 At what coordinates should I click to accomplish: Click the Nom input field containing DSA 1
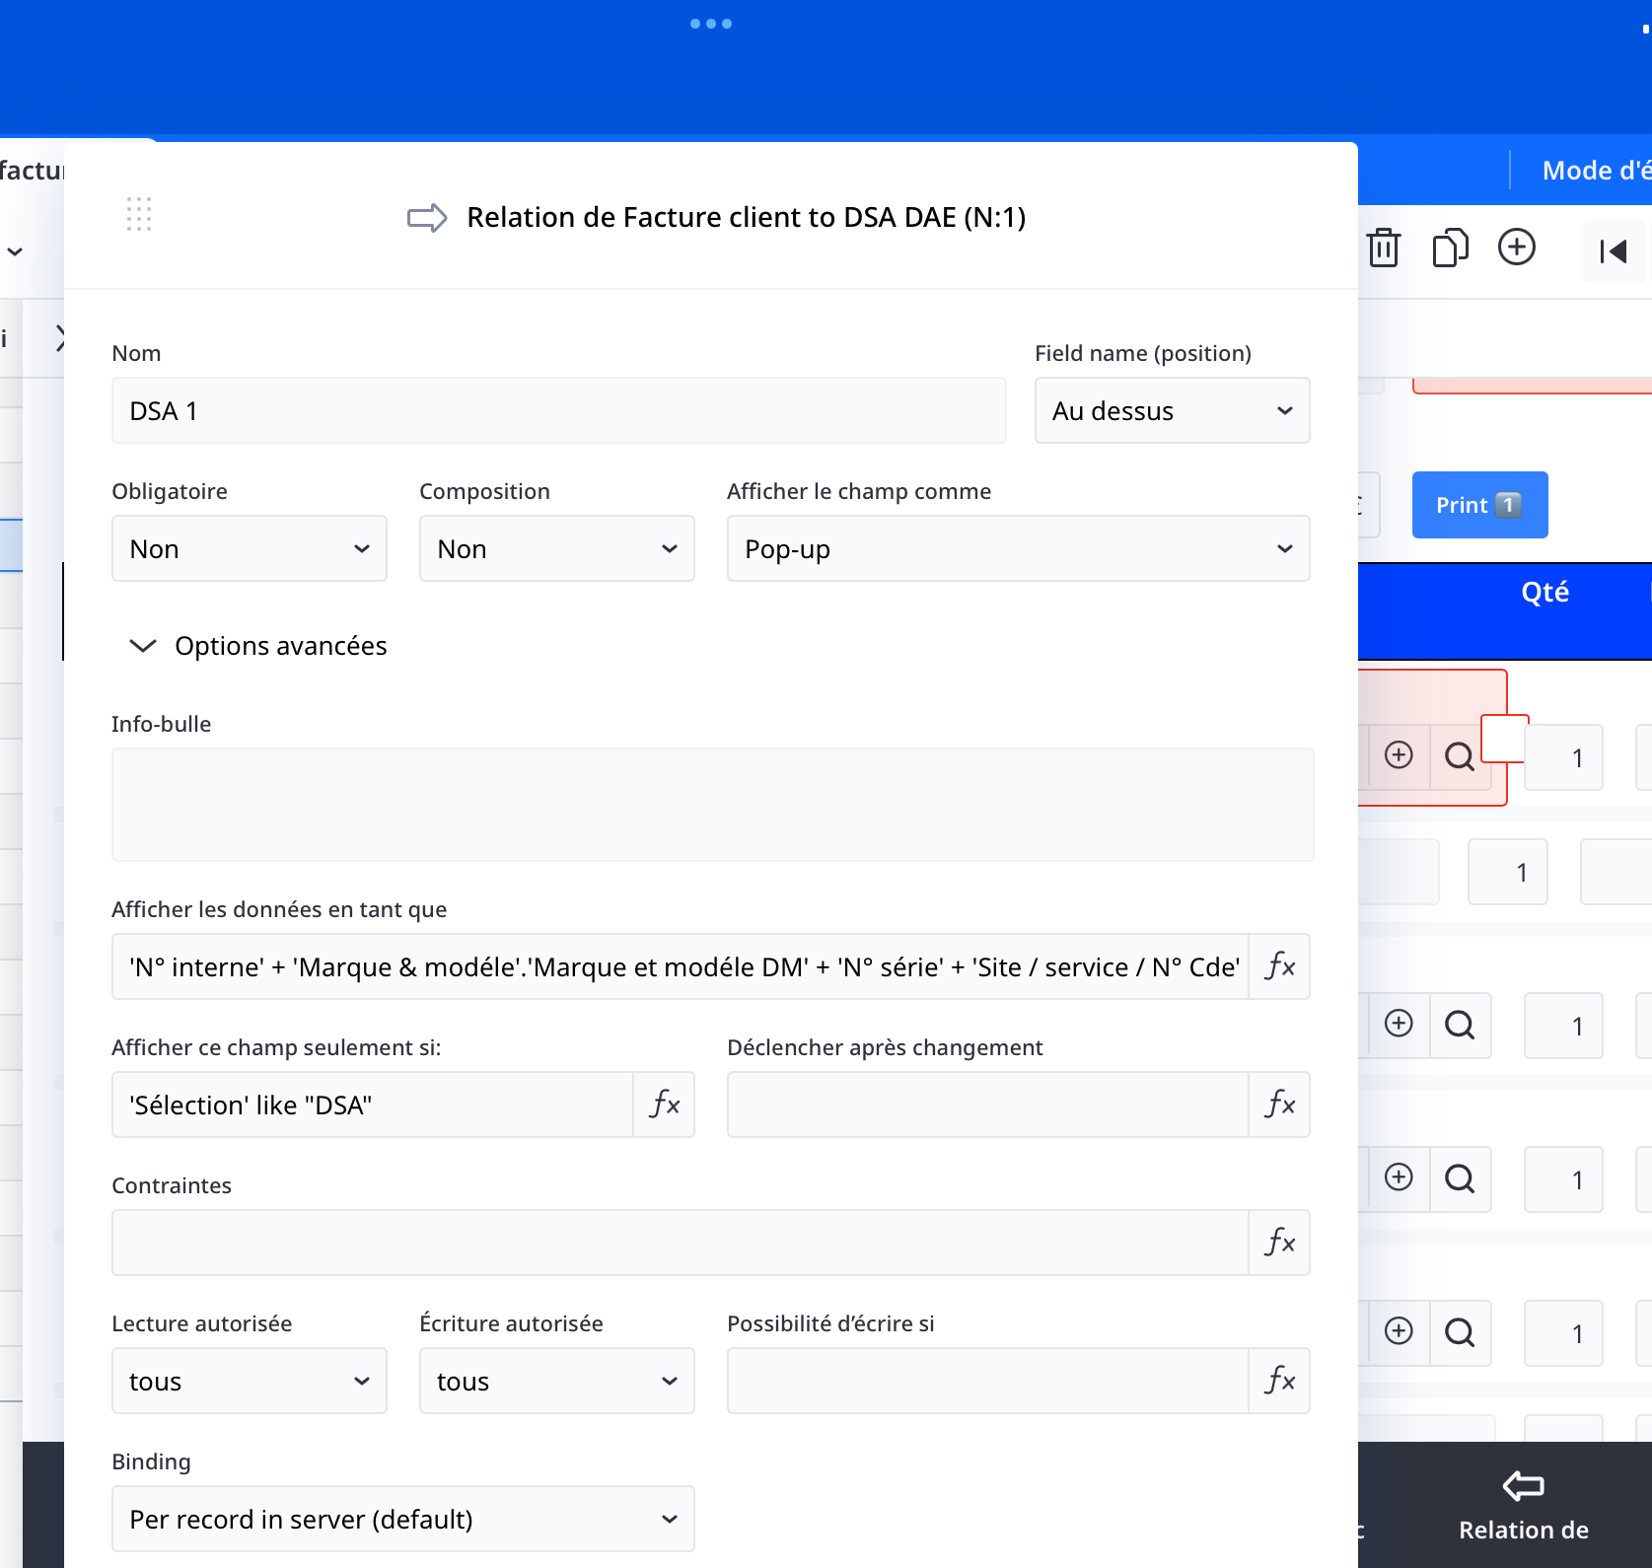[558, 410]
